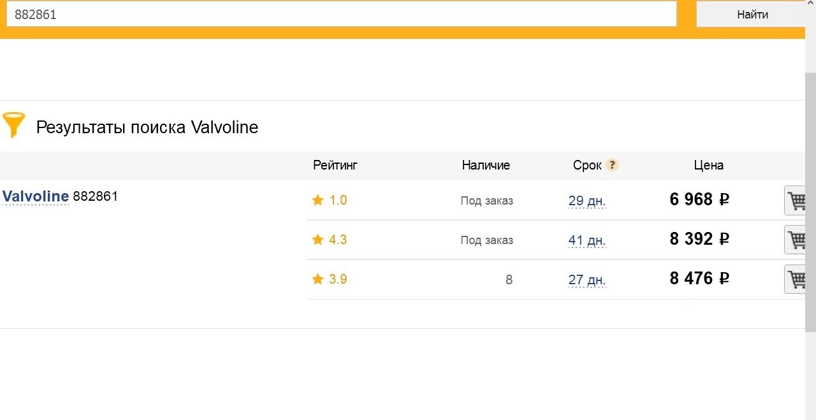This screenshot has width=816, height=420.
Task: Add the 6 968 ₽ offer to cart
Action: click(x=795, y=201)
